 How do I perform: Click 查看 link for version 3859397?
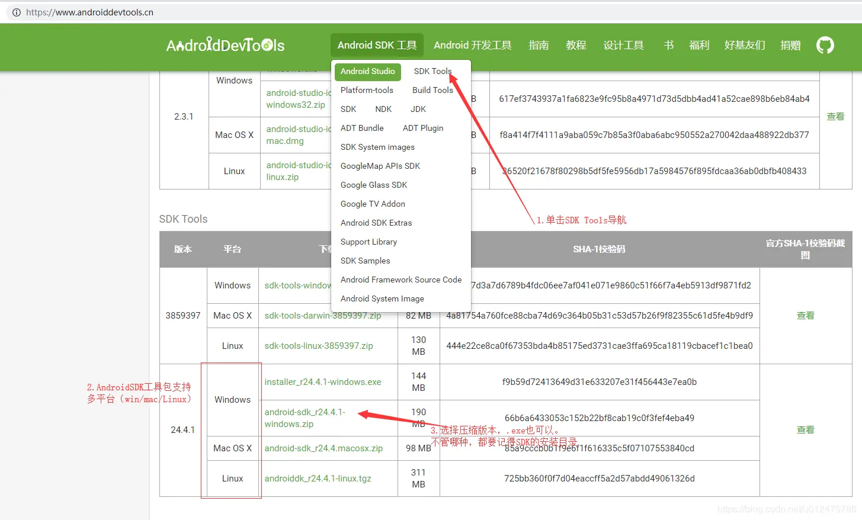(805, 316)
